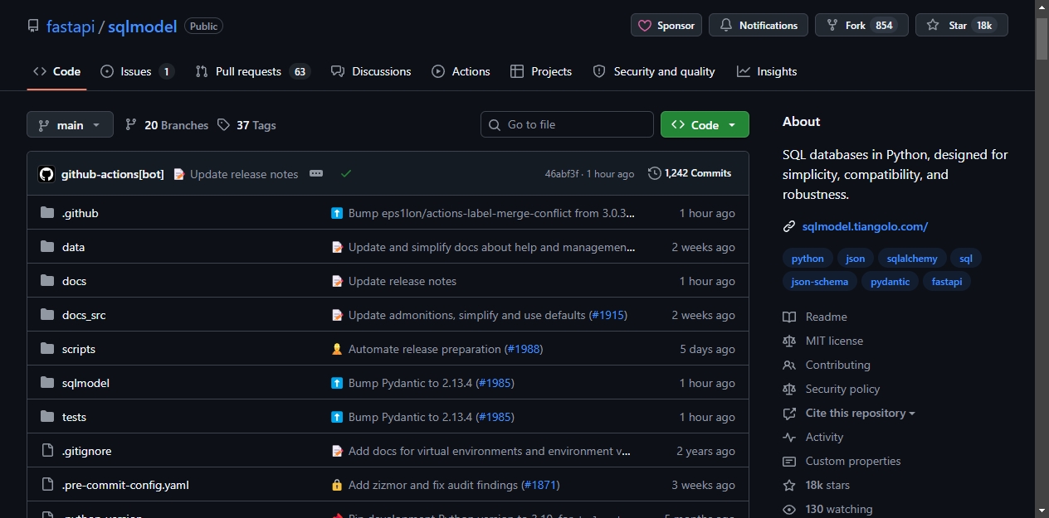Click the scripts folder icon
1049x518 pixels.
pos(47,349)
